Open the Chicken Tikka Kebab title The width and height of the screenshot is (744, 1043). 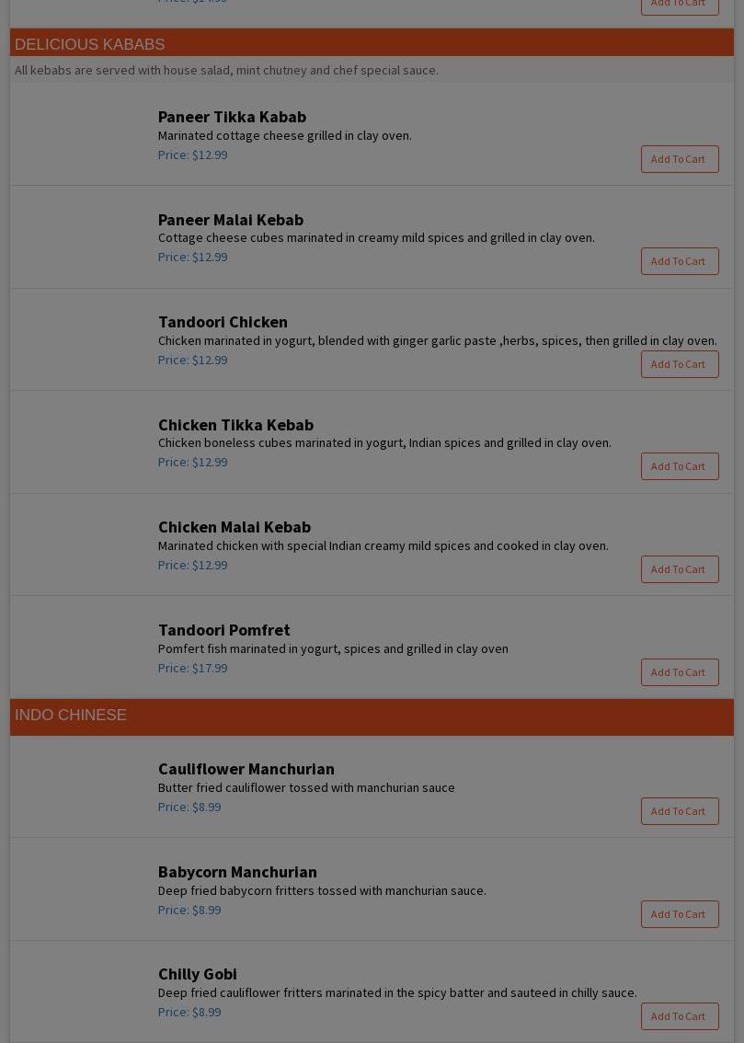(x=235, y=424)
